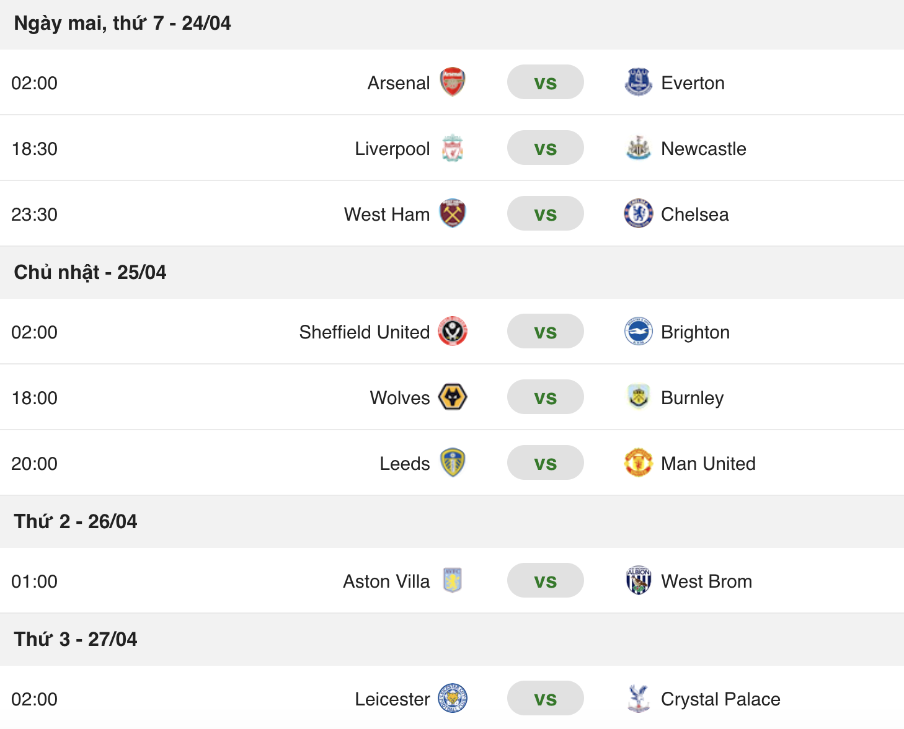Click the Man United crest
The image size is (904, 729).
coord(638,463)
